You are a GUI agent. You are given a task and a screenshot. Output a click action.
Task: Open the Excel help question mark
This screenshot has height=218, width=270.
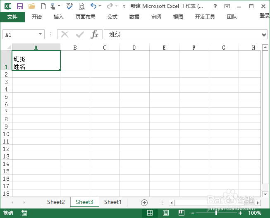[215, 6]
